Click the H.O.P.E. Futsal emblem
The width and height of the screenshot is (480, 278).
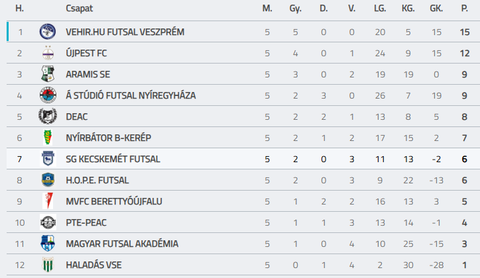(x=48, y=180)
